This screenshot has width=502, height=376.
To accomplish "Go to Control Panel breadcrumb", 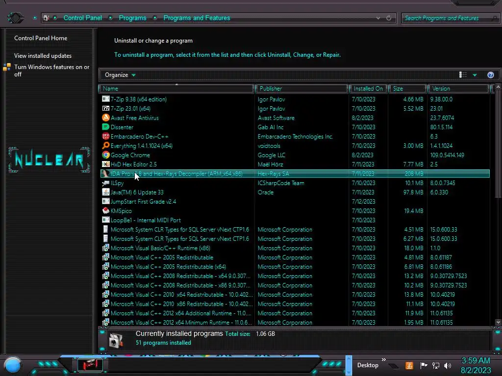I will coord(82,18).
